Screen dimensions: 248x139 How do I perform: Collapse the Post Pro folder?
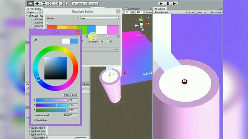tap(30, 134)
